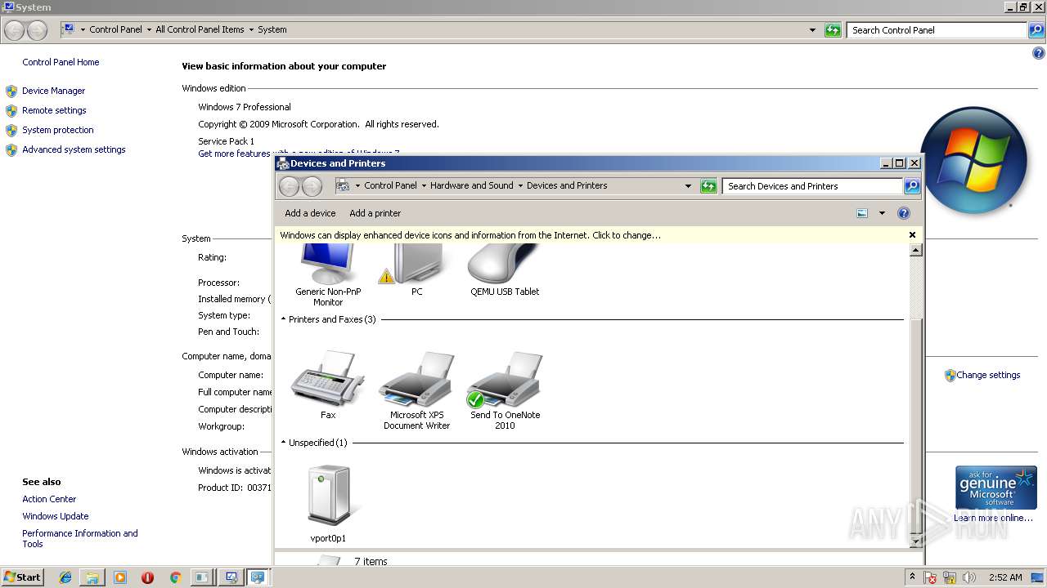Click Action Center flag in tray
This screenshot has height=588, width=1047.
(x=931, y=577)
